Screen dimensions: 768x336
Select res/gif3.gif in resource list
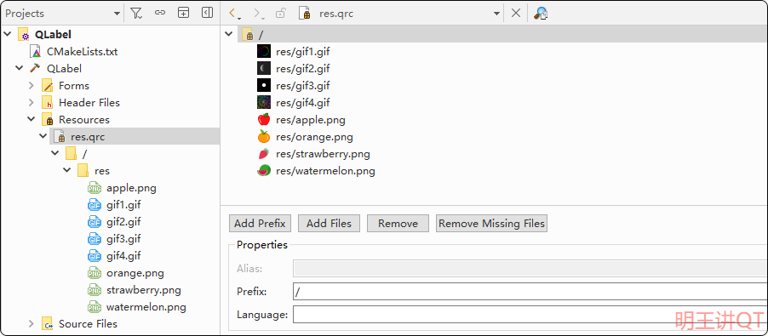303,86
